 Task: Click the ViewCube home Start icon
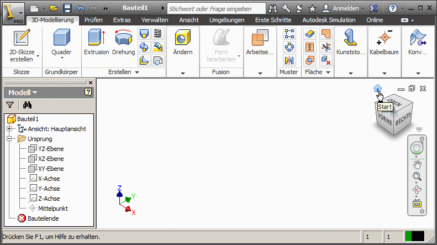(378, 88)
